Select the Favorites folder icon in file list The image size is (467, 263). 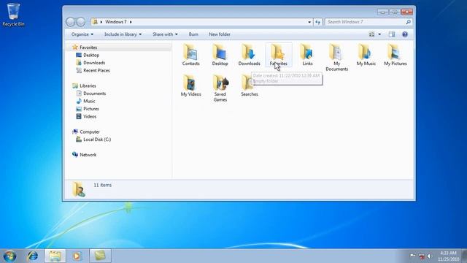tap(279, 56)
